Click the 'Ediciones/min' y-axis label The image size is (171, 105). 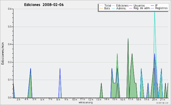pyautogui.click(x=3, y=53)
